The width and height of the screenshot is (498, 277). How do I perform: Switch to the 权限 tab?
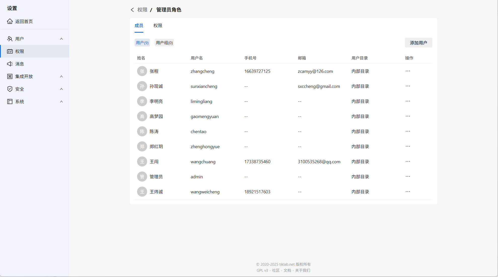coord(158,26)
